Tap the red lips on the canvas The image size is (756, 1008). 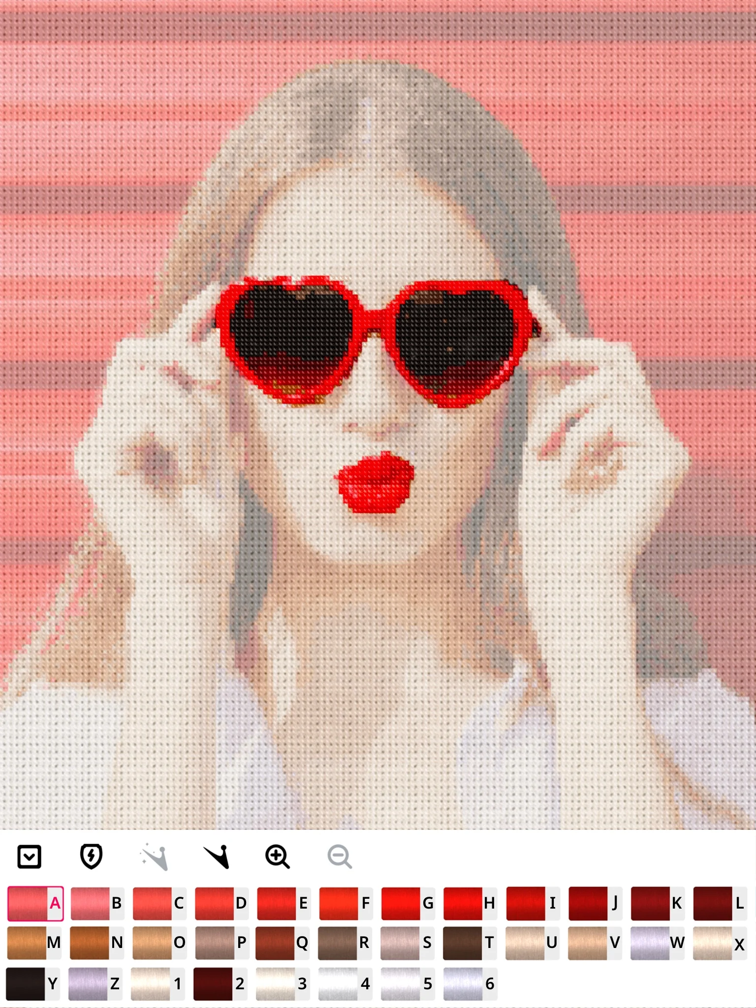coord(375,481)
